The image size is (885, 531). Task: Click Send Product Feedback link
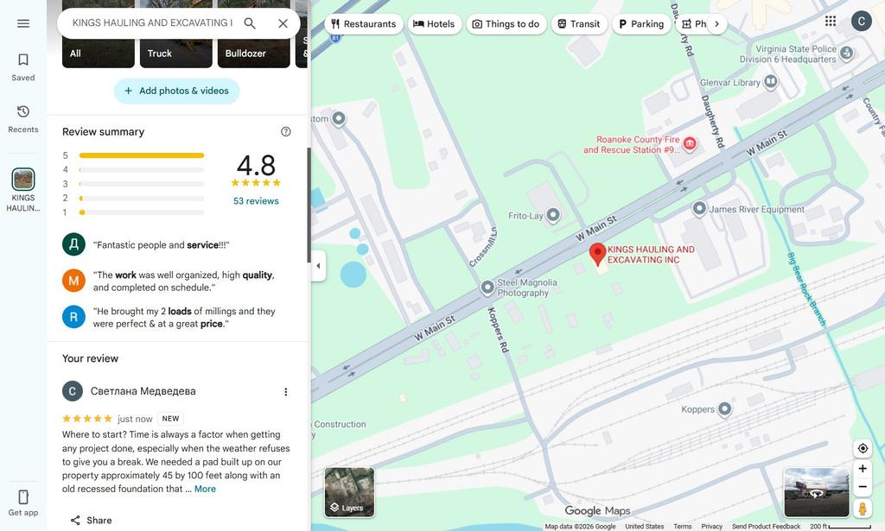(x=766, y=527)
